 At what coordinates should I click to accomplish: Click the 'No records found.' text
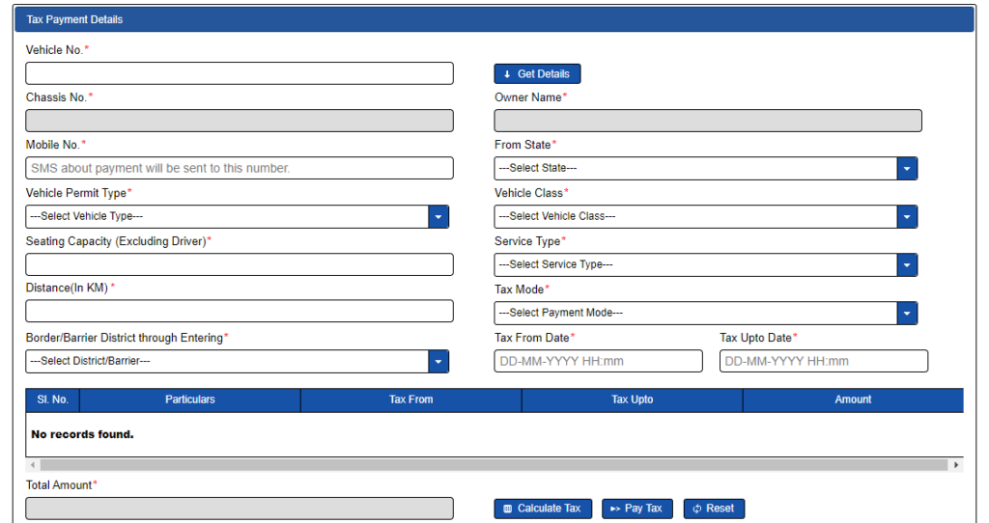click(x=82, y=434)
